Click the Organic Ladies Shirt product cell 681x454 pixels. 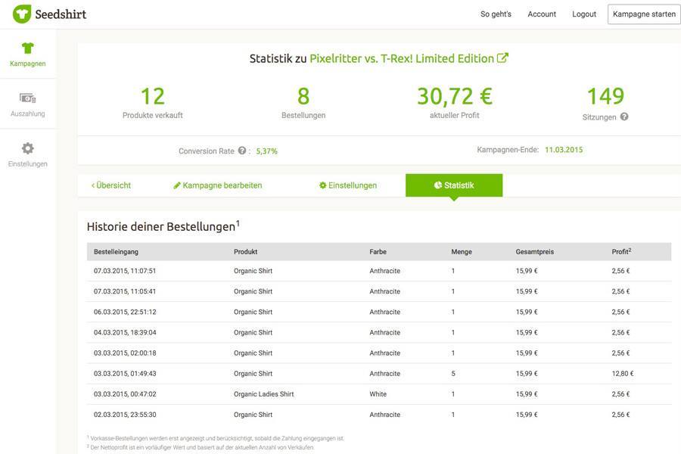263,394
